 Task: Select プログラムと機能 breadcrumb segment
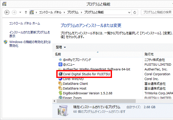pos(94,12)
